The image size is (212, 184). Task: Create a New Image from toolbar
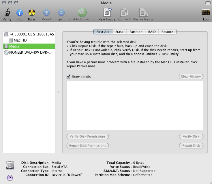click(x=107, y=12)
